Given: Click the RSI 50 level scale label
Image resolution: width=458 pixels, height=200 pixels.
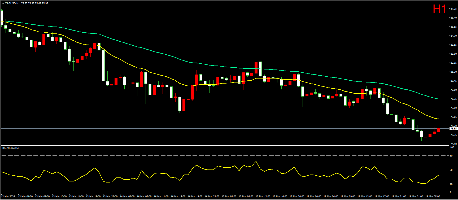Looking at the screenshot, I should [451, 170].
